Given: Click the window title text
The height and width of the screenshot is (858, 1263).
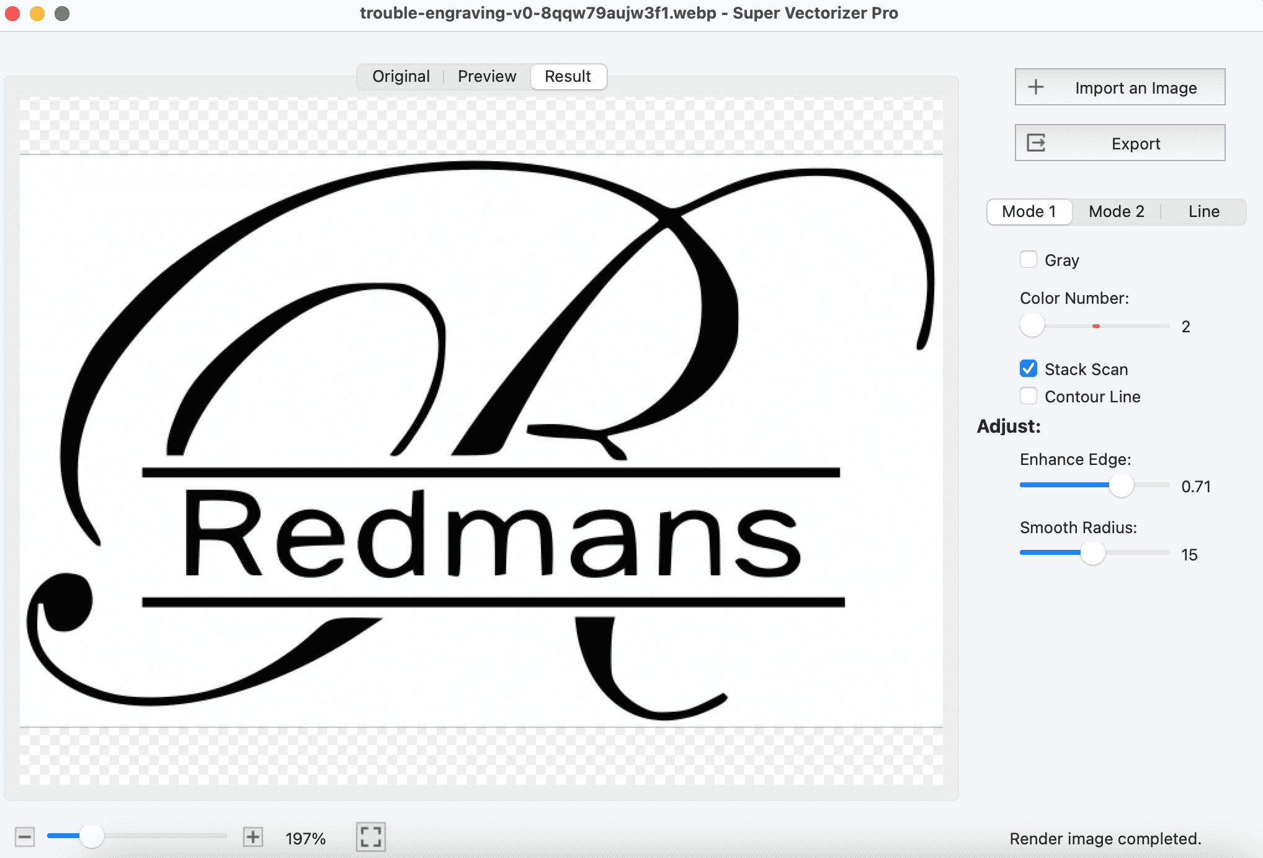Looking at the screenshot, I should [x=628, y=13].
